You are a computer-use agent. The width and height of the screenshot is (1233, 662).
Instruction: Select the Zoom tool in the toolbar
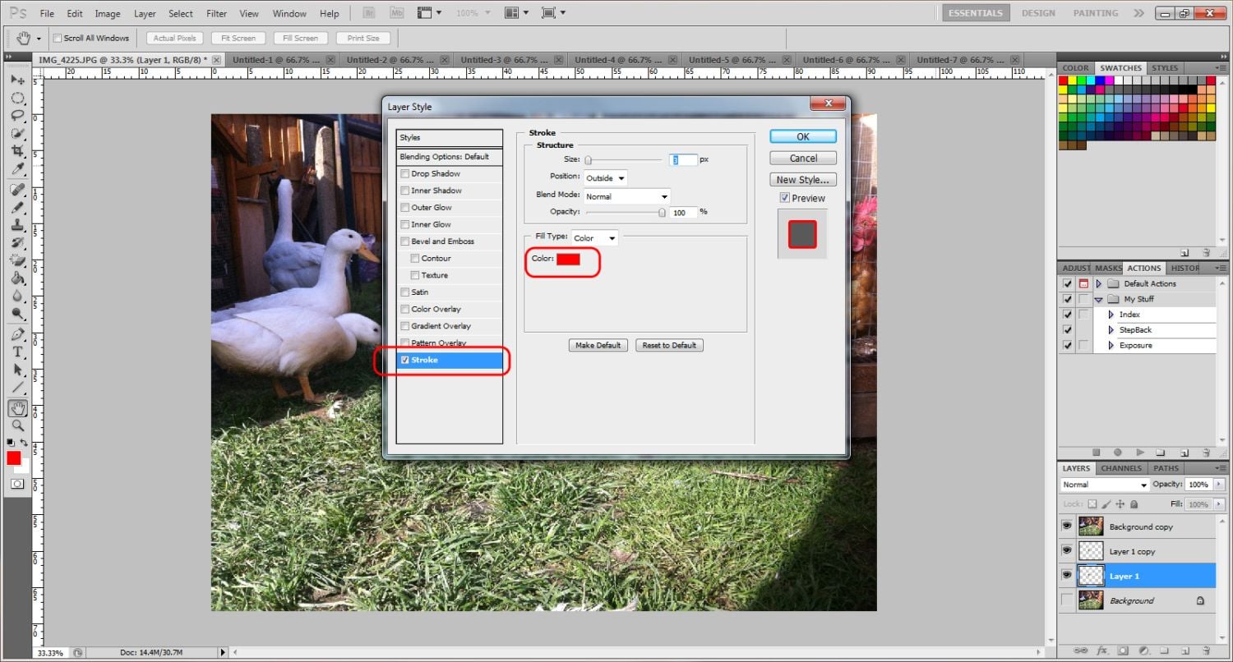17,425
